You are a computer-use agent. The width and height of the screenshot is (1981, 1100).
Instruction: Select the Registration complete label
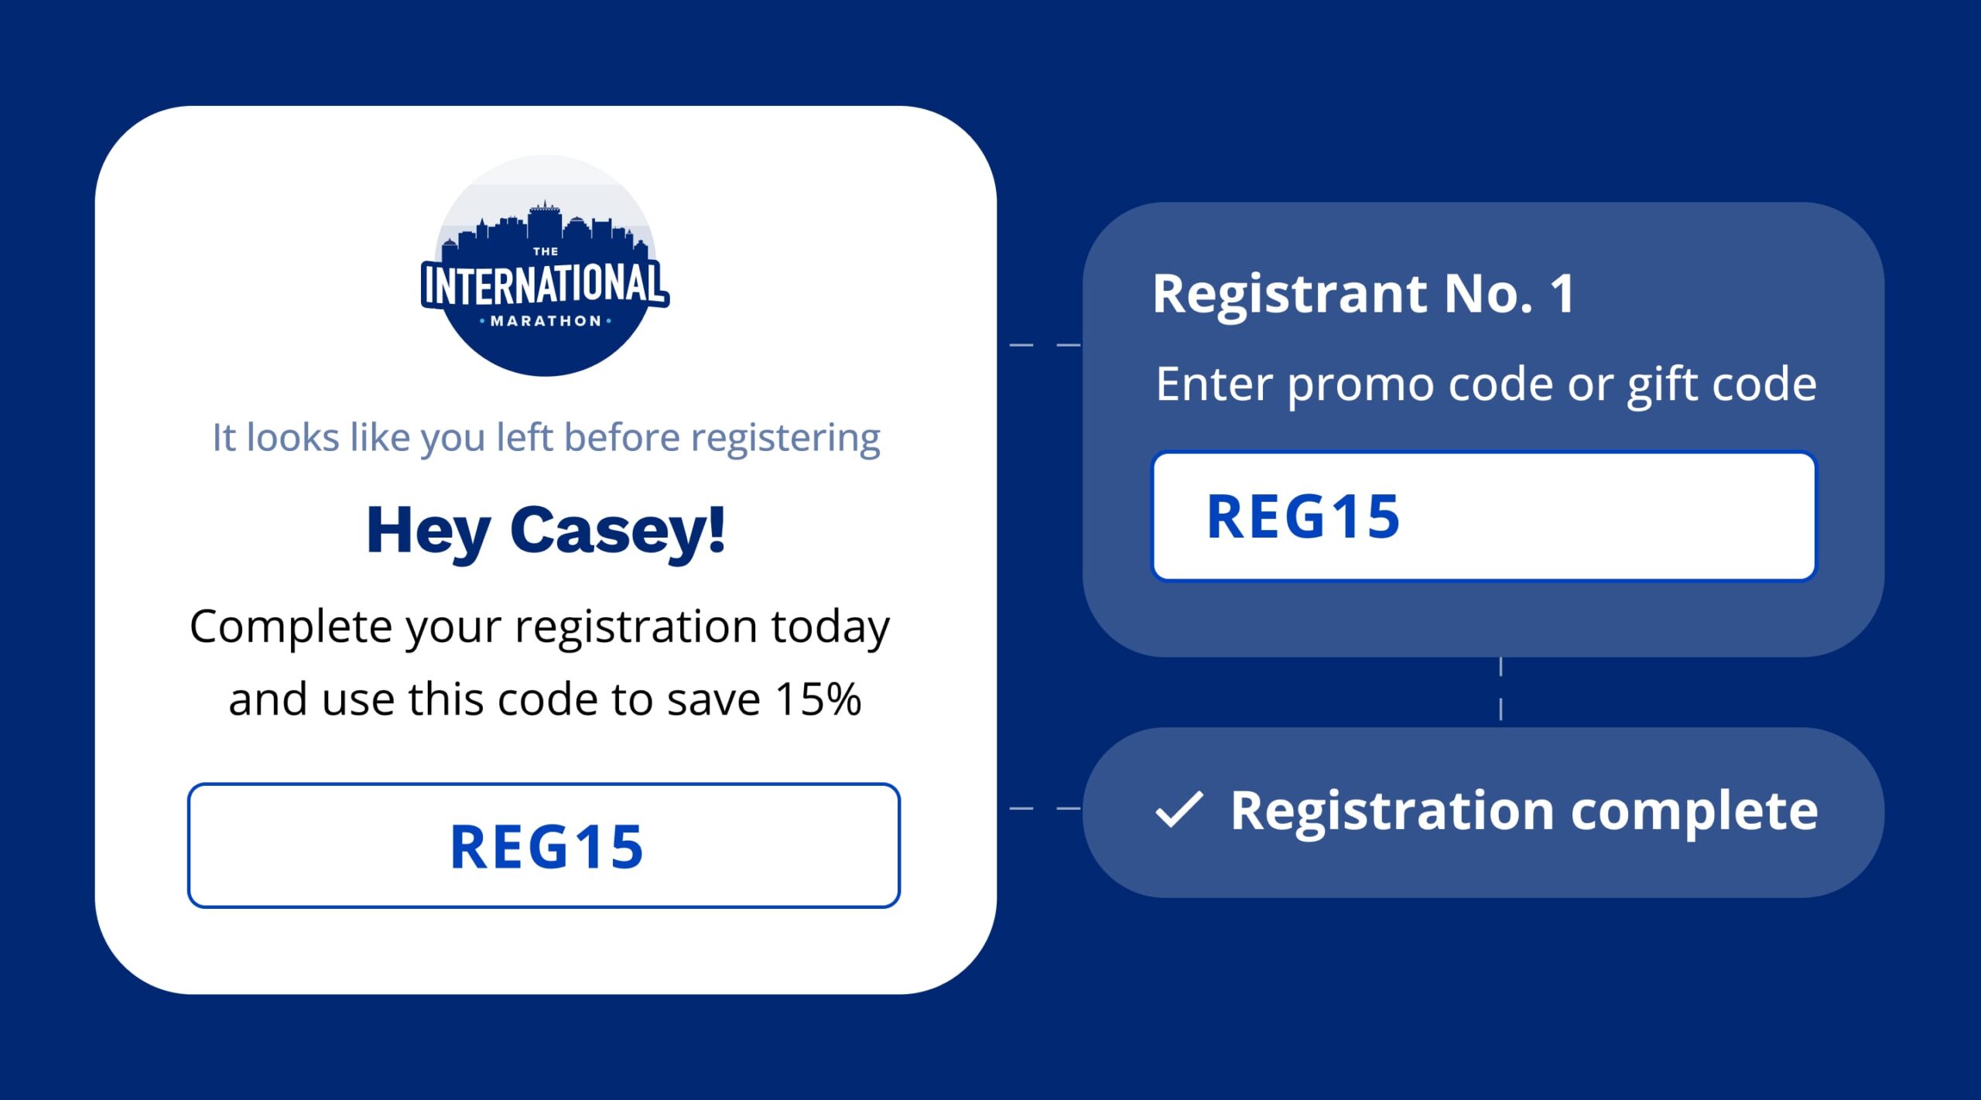1524,811
